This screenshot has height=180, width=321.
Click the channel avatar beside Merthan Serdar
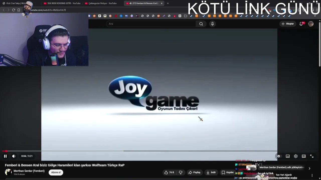(8, 172)
